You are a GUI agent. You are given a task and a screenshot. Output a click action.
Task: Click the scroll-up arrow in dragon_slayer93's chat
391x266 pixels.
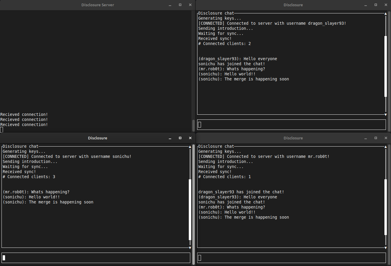coord(386,13)
